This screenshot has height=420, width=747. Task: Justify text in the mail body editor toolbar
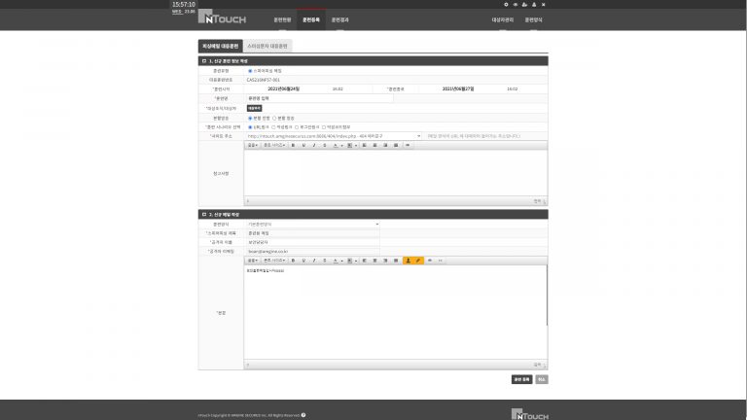(396, 261)
